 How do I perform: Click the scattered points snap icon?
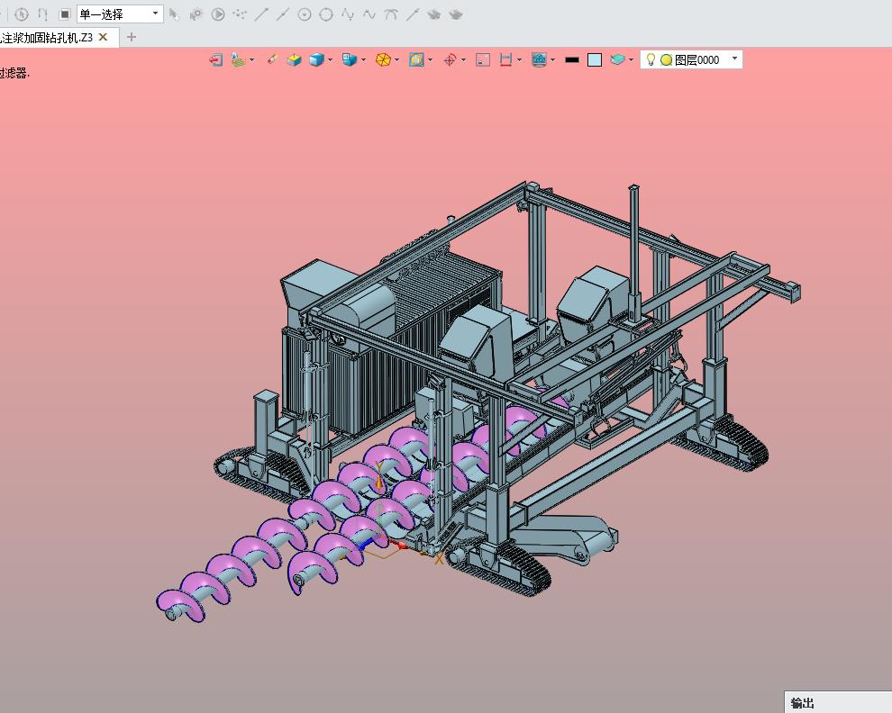pyautogui.click(x=240, y=14)
